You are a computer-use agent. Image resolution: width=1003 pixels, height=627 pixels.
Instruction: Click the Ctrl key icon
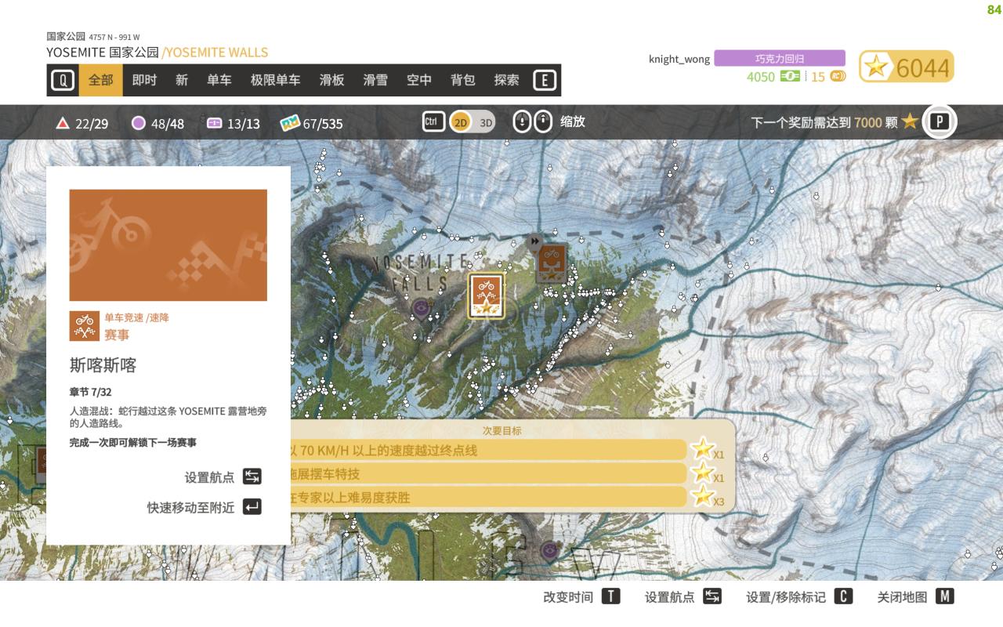(x=433, y=121)
